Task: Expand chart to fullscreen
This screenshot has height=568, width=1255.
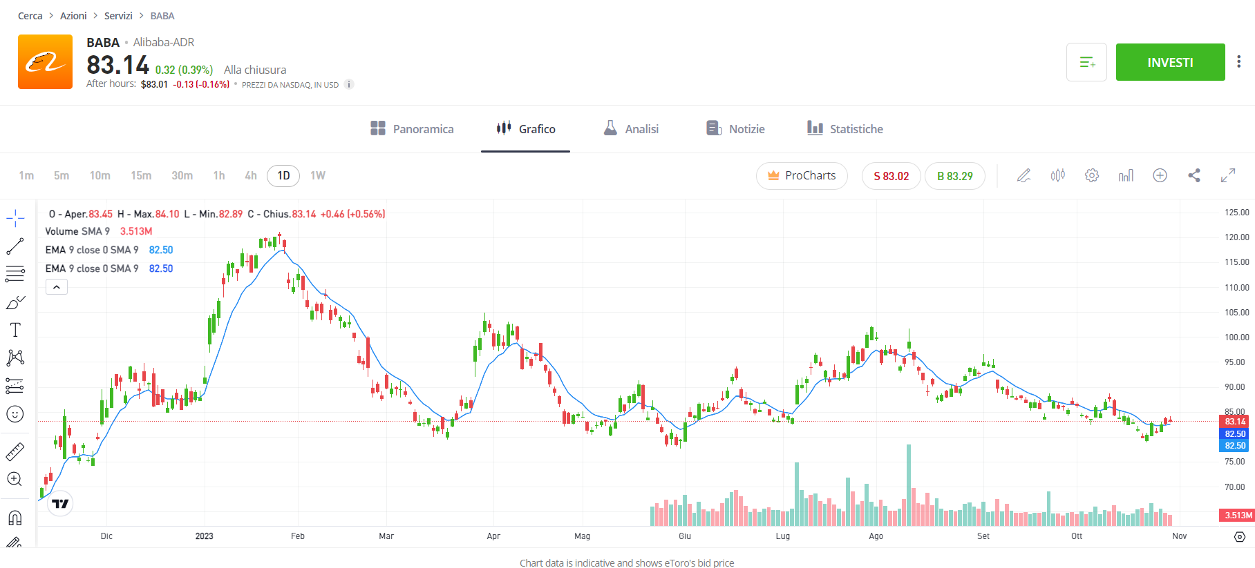Action: coord(1228,175)
